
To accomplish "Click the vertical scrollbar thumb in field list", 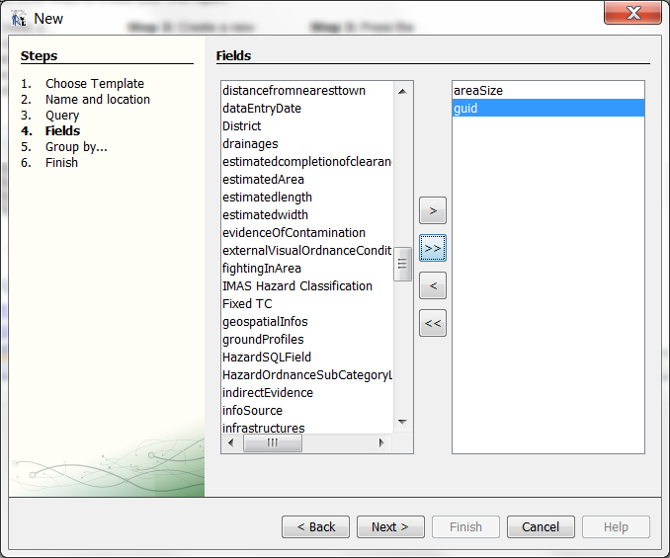I will click(402, 264).
